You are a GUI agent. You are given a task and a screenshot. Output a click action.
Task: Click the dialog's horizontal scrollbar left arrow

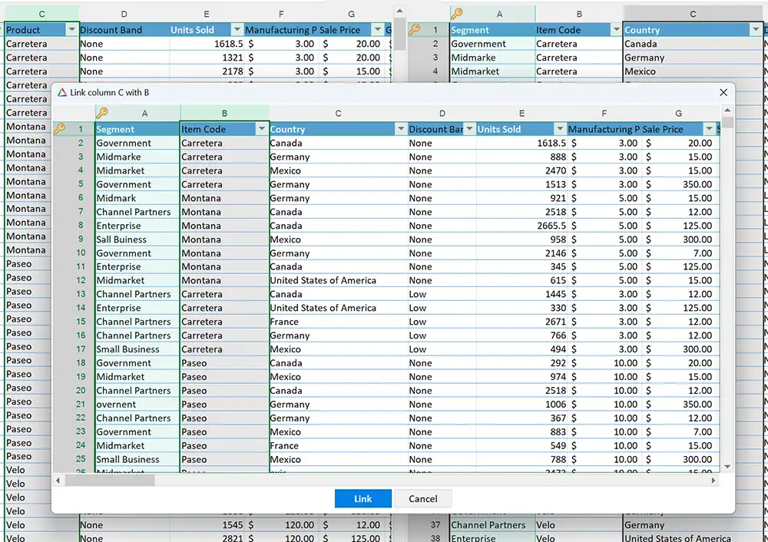pos(58,479)
